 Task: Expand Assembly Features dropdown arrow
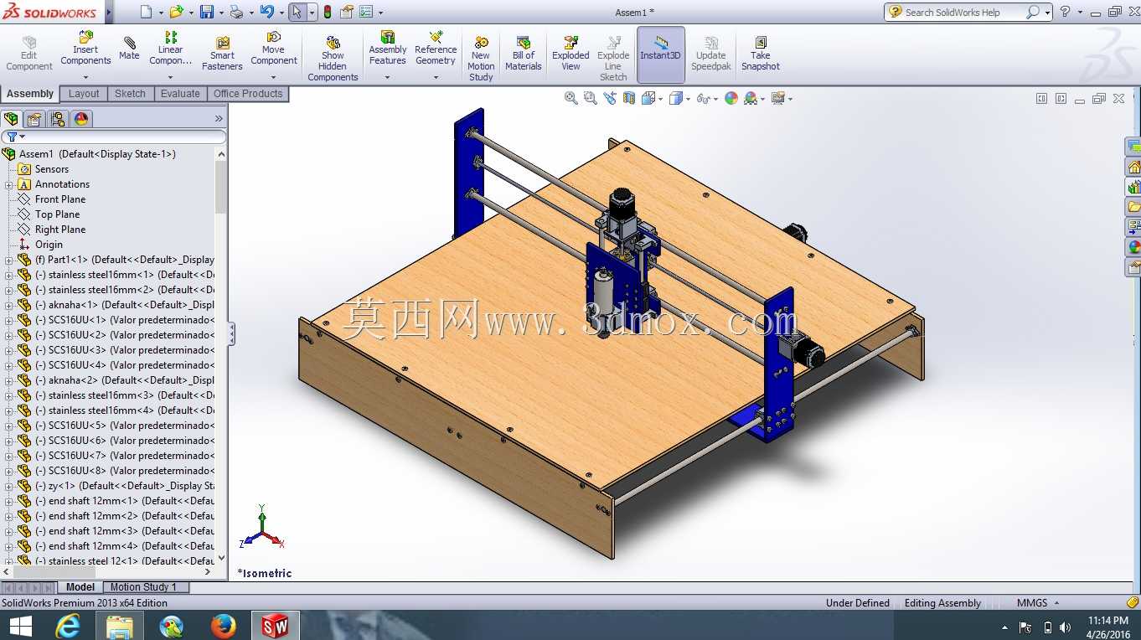click(x=387, y=77)
